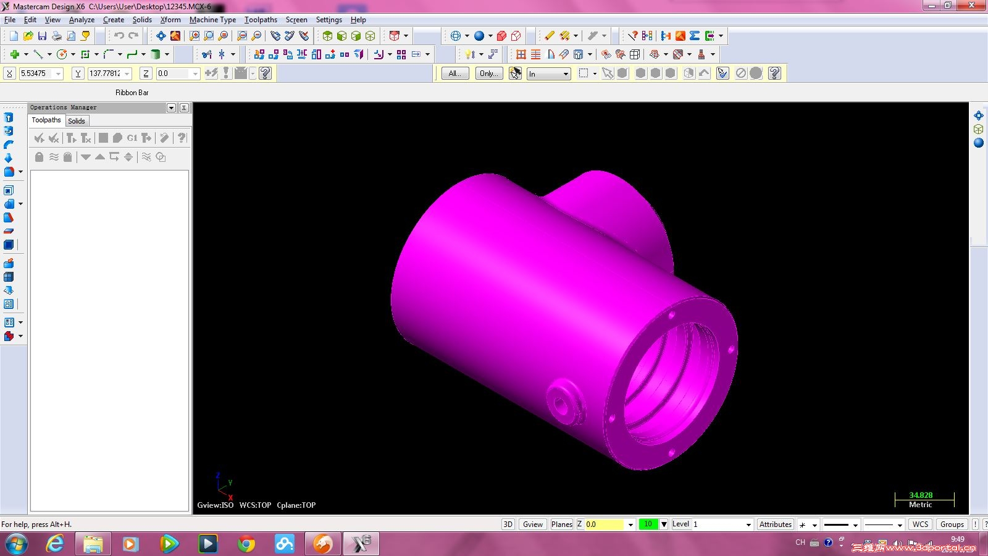Launch Chrome from the taskbar

coord(246,544)
